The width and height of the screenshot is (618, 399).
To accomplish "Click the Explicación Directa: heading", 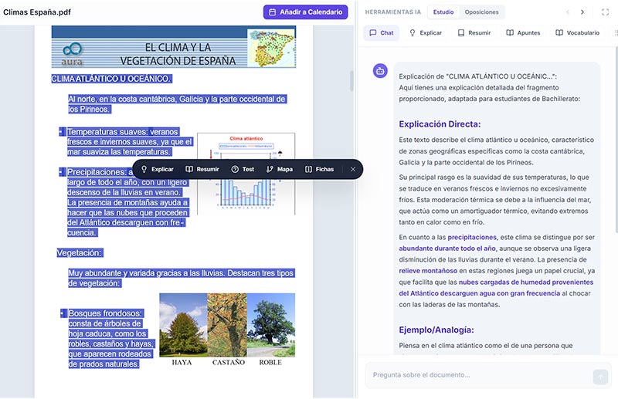I will pos(440,124).
